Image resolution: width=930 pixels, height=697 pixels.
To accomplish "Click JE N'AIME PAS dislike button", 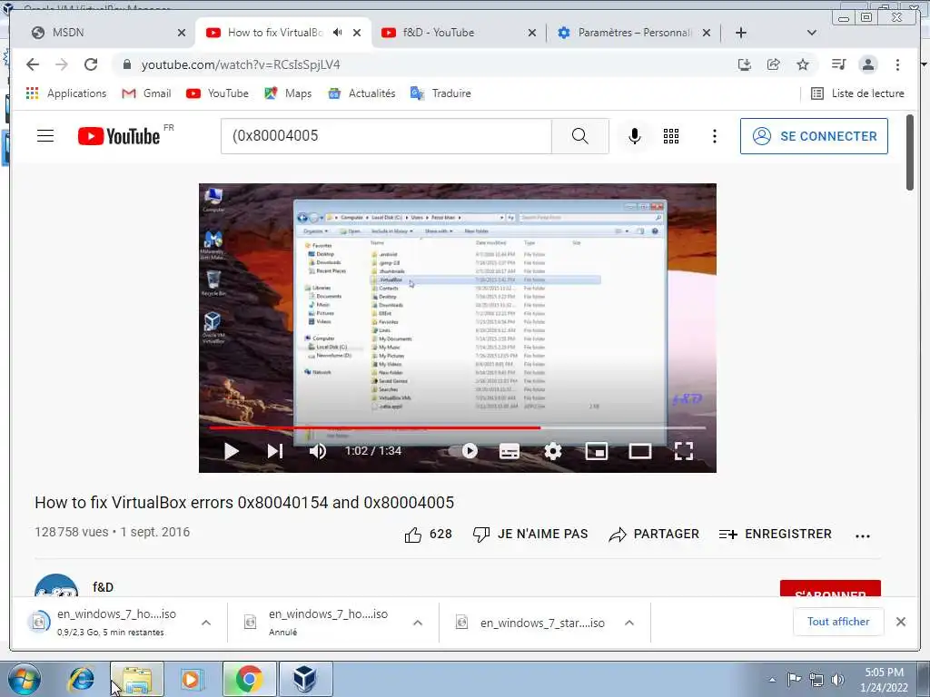I will pyautogui.click(x=529, y=535).
